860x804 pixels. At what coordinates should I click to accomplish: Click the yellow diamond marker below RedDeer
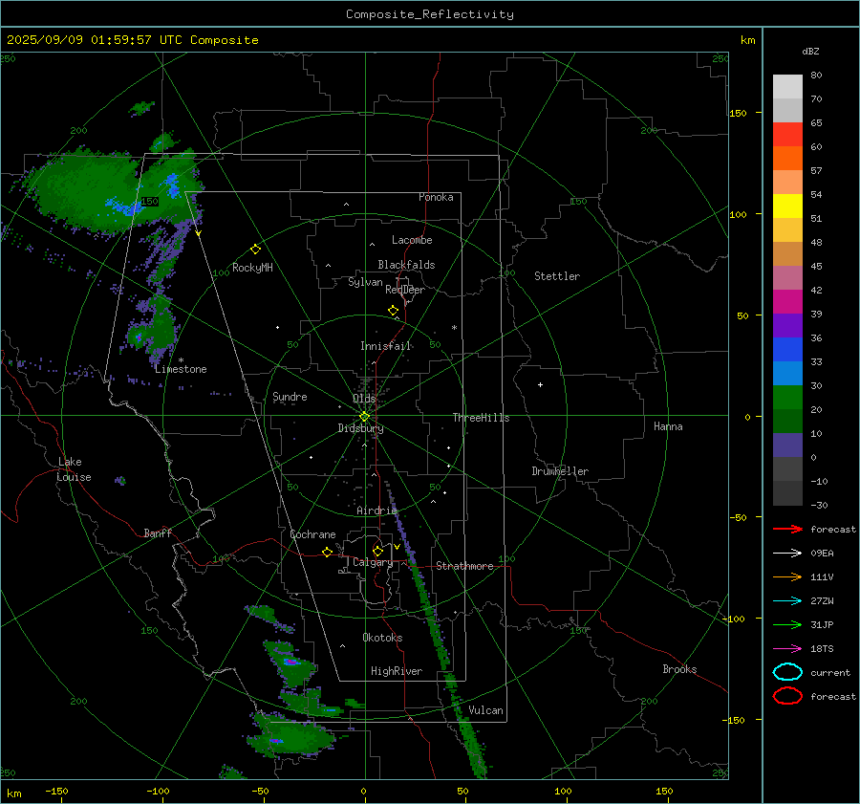(x=393, y=311)
